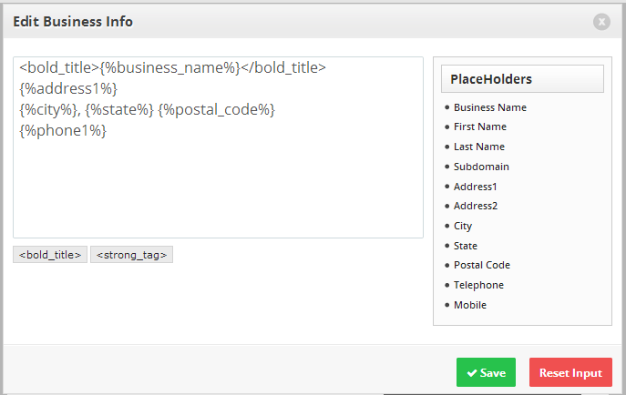Insert the Address1 placeholder

click(x=476, y=187)
